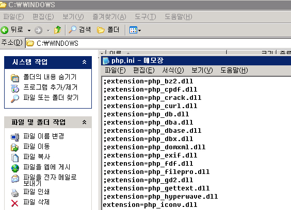
Task: Open Explorer 도구(T) menu
Action: (145, 17)
